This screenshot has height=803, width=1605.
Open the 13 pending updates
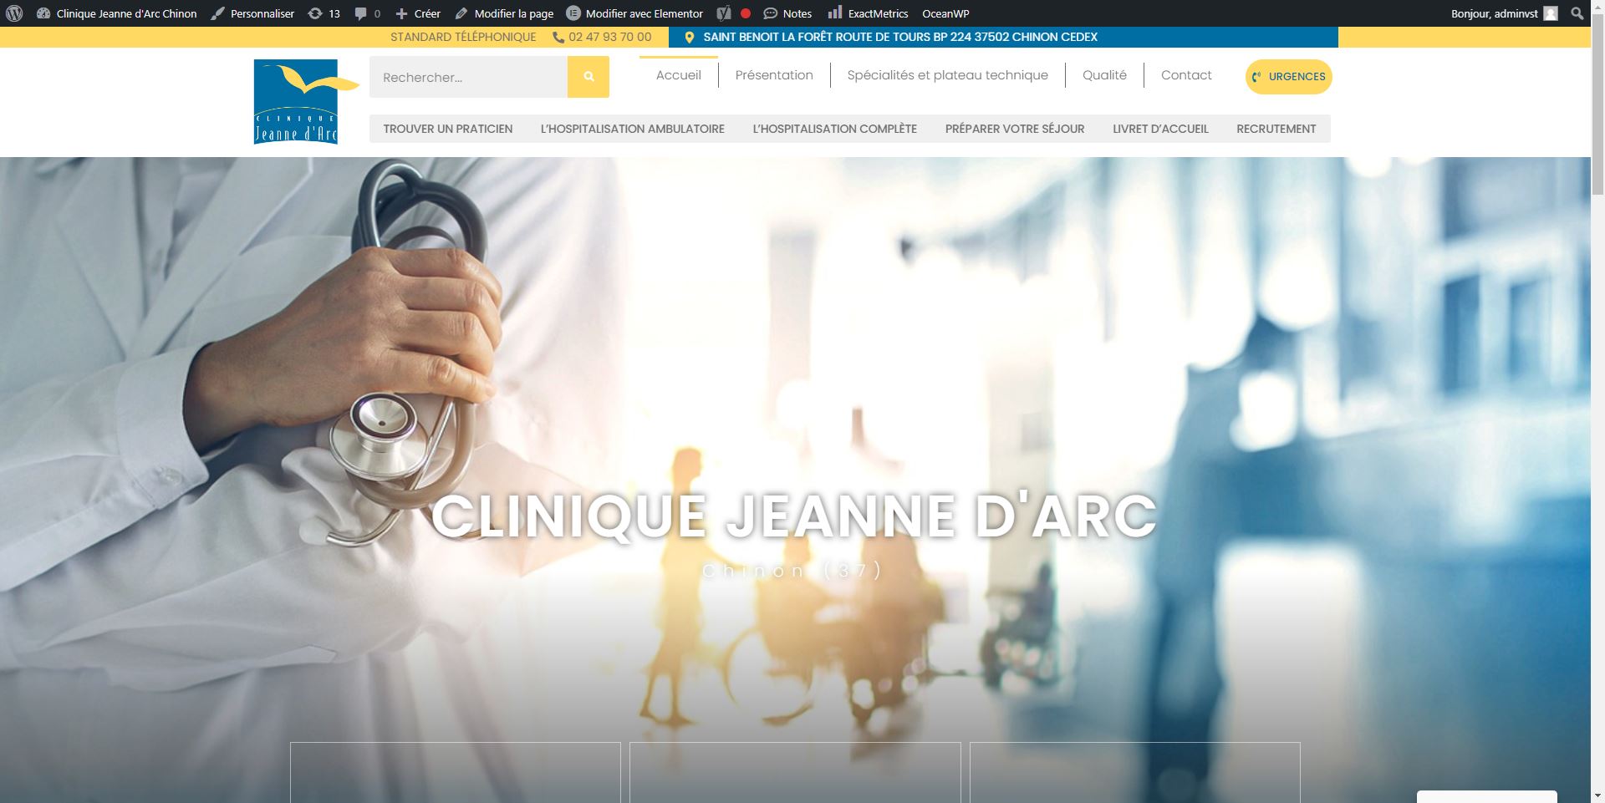324,13
